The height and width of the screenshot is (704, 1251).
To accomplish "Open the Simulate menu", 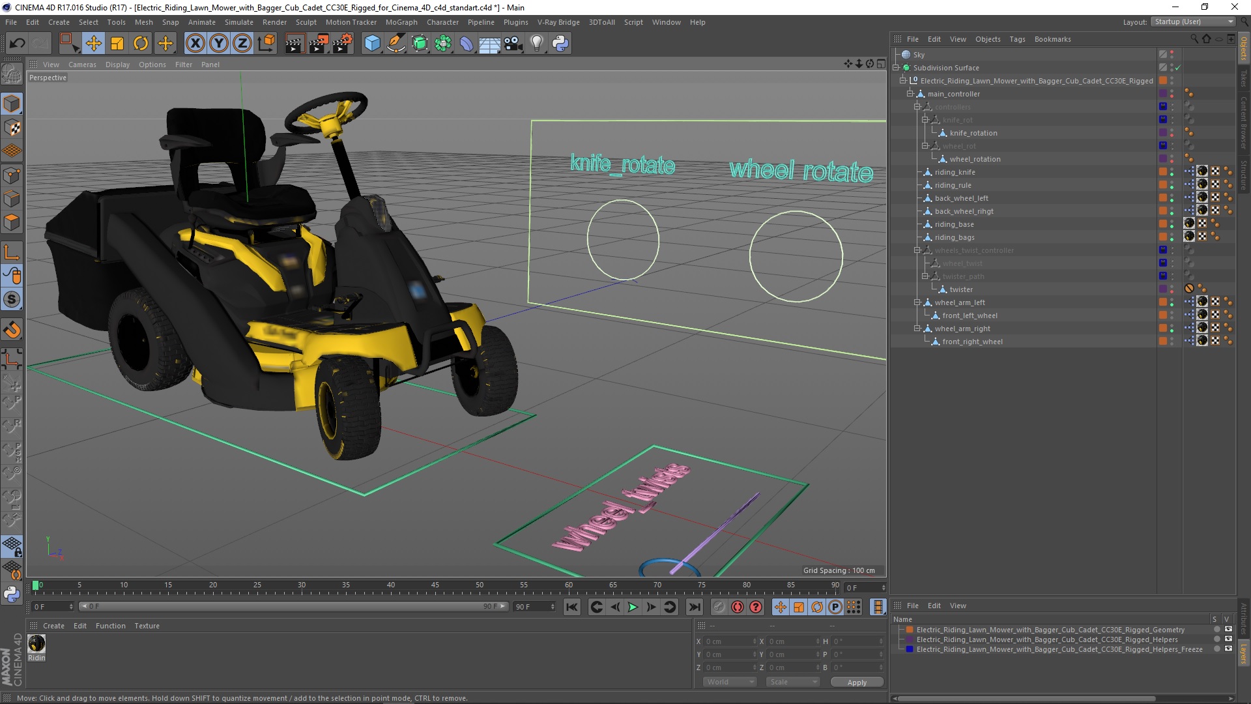I will click(x=239, y=22).
